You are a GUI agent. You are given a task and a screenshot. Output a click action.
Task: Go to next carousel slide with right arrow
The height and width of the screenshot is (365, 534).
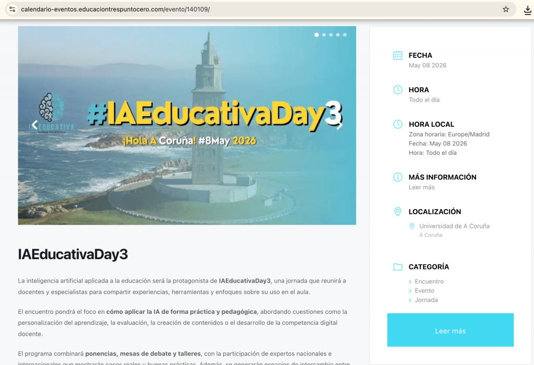pyautogui.click(x=339, y=125)
